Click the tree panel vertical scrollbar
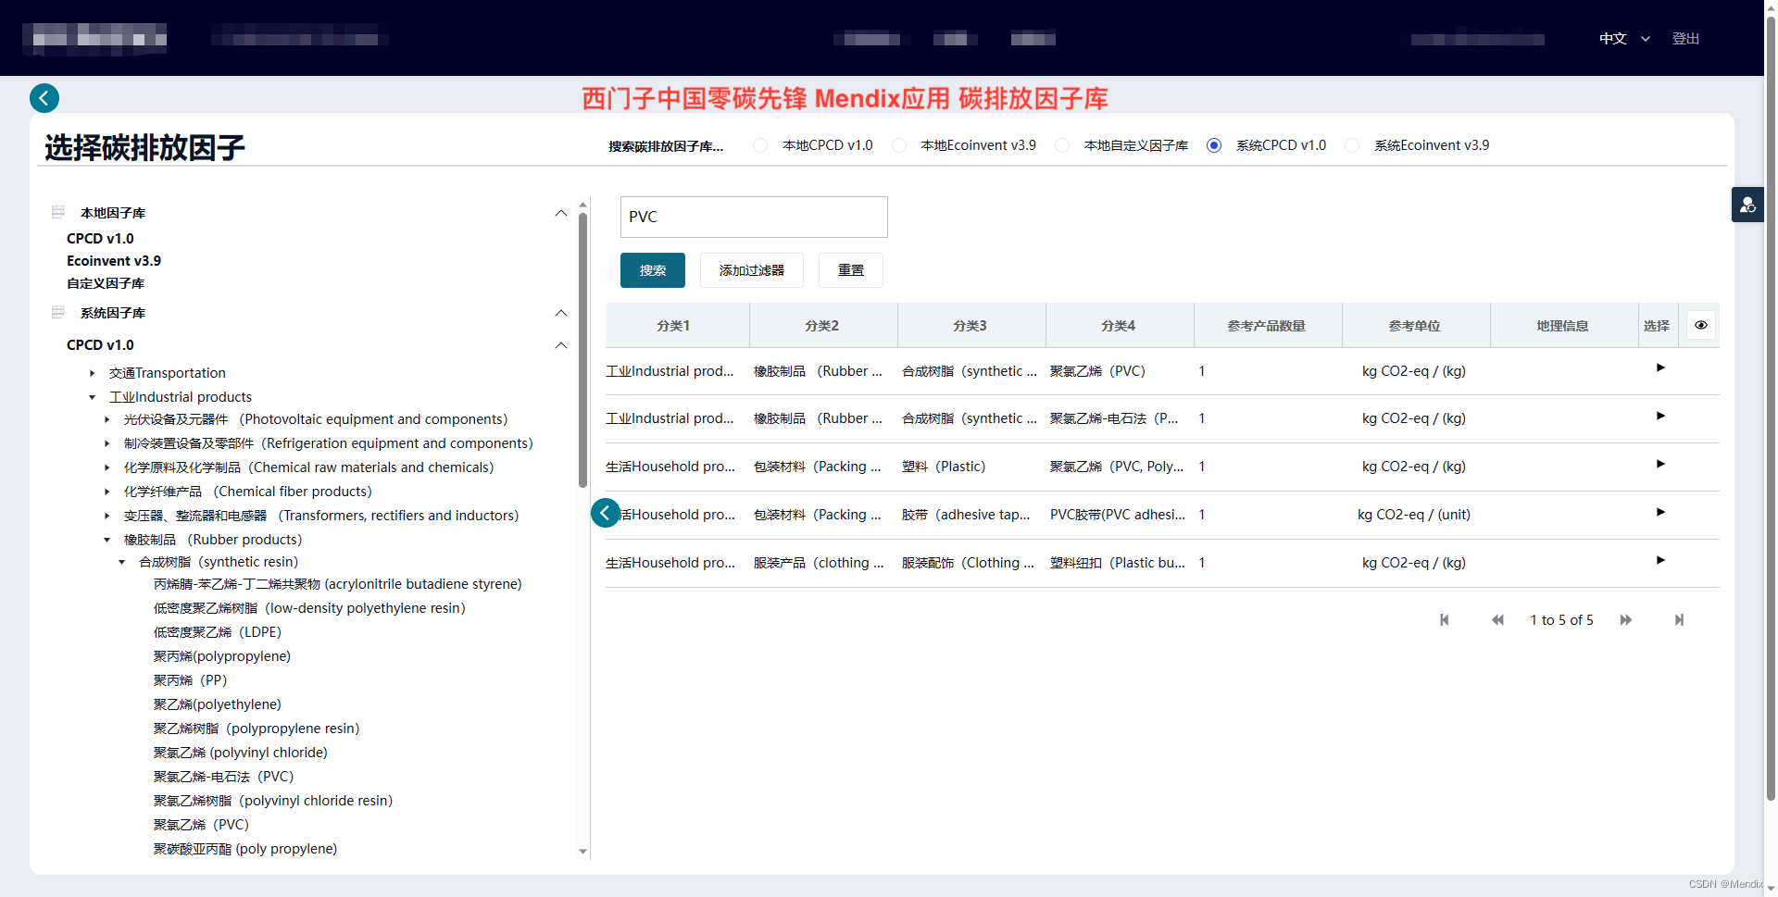1778x897 pixels. 582,350
